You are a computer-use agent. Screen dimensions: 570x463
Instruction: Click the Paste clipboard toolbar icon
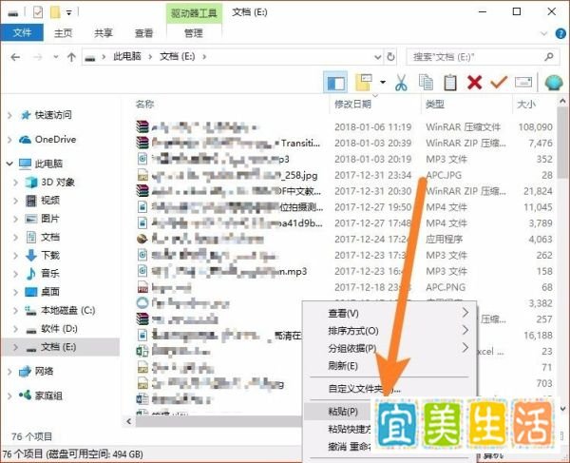click(x=450, y=83)
